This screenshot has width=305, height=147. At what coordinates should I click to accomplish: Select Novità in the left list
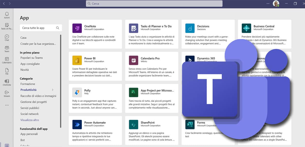tap(25, 70)
